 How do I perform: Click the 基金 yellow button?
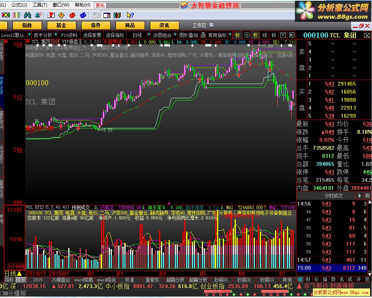(x=61, y=25)
